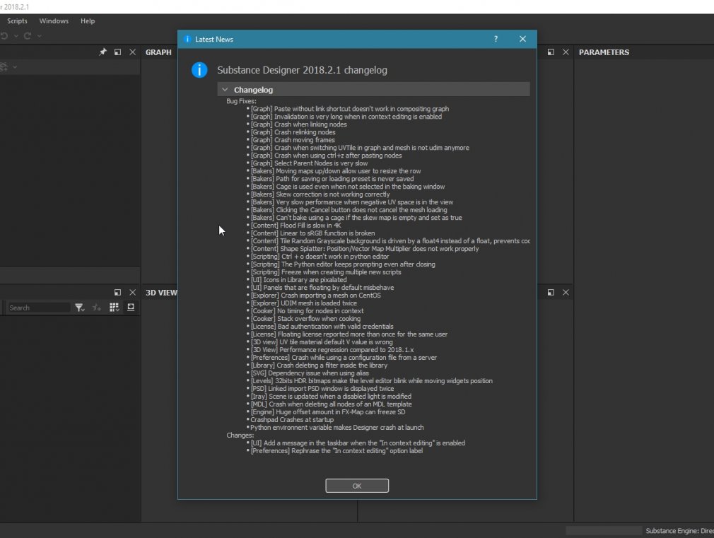
Task: Open the redo history dropdown arrow
Action: 39,35
